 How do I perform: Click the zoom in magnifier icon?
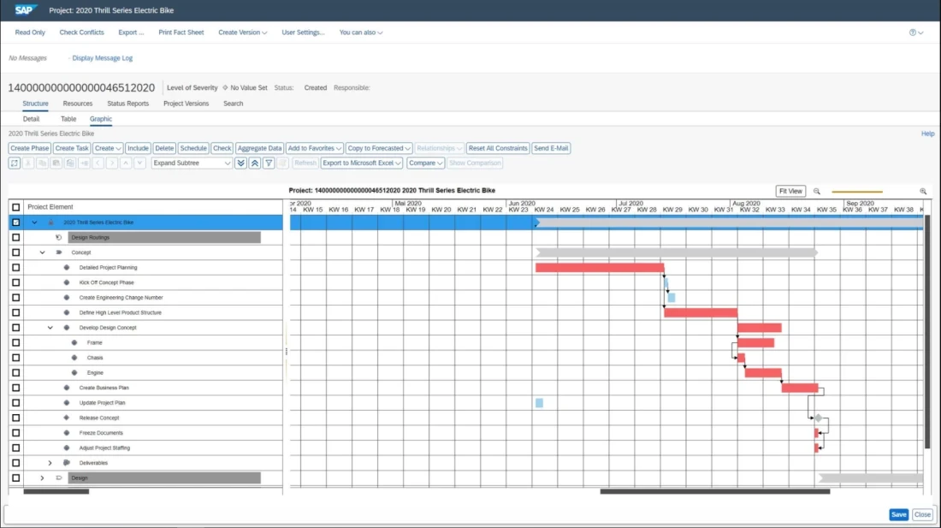coord(923,191)
